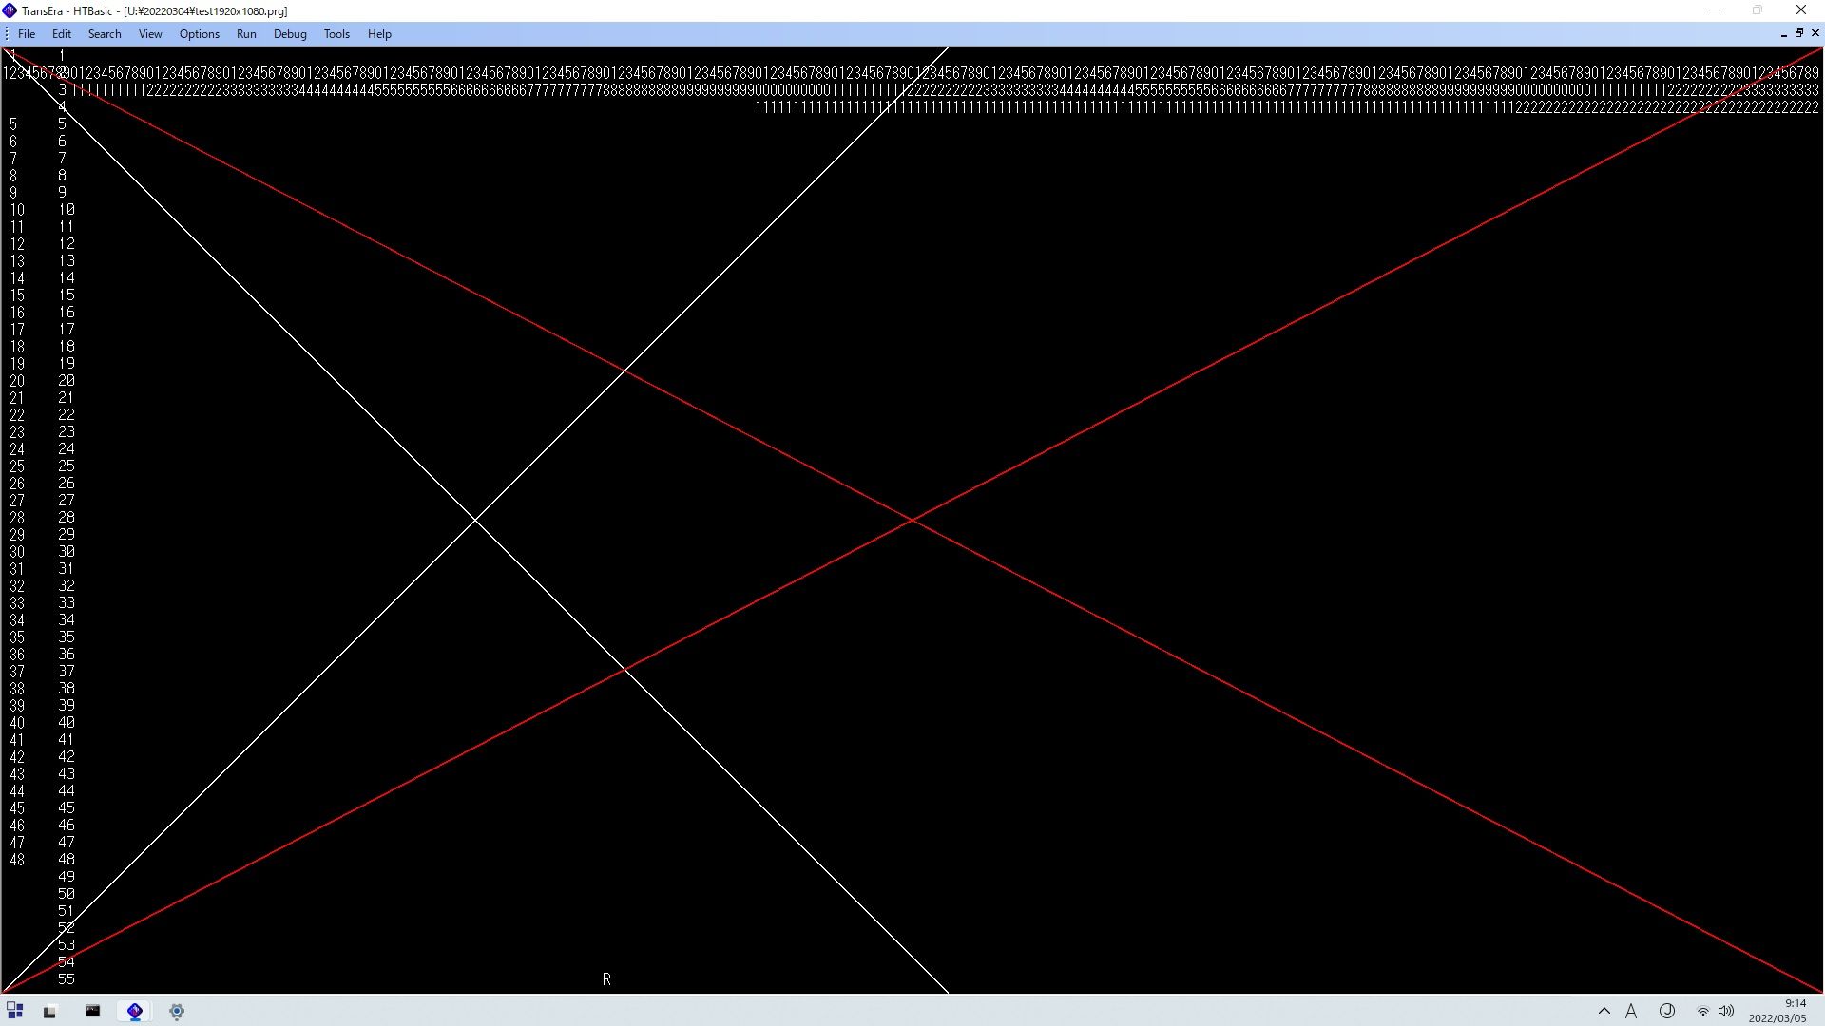Open the Start menu icon
Viewport: 1825px width, 1026px height.
[15, 1011]
